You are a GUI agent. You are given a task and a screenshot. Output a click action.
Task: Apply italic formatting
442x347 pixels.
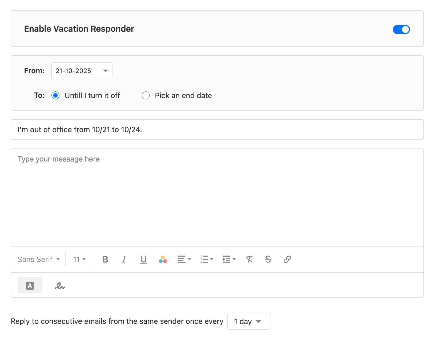point(124,259)
